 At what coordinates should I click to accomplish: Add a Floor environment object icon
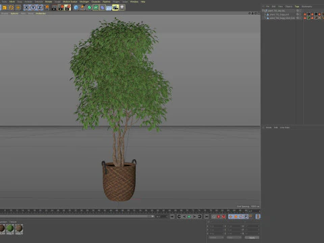(x=109, y=8)
